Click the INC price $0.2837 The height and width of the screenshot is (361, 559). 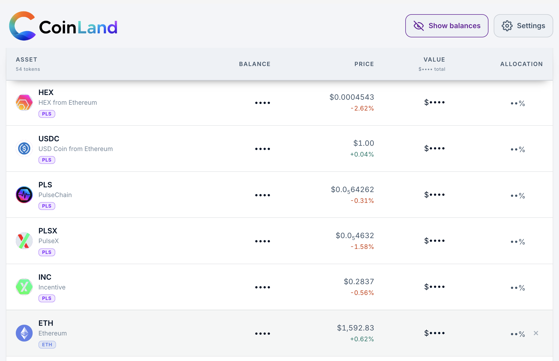359,282
